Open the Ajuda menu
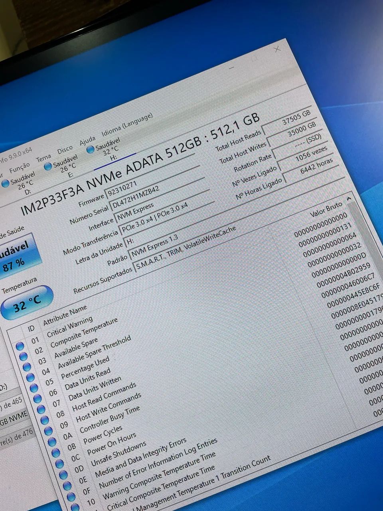 pyautogui.click(x=87, y=140)
